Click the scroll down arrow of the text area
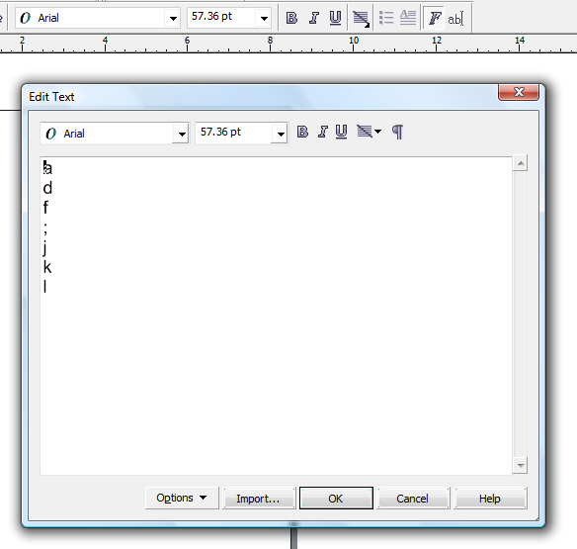577x549 pixels. (521, 465)
